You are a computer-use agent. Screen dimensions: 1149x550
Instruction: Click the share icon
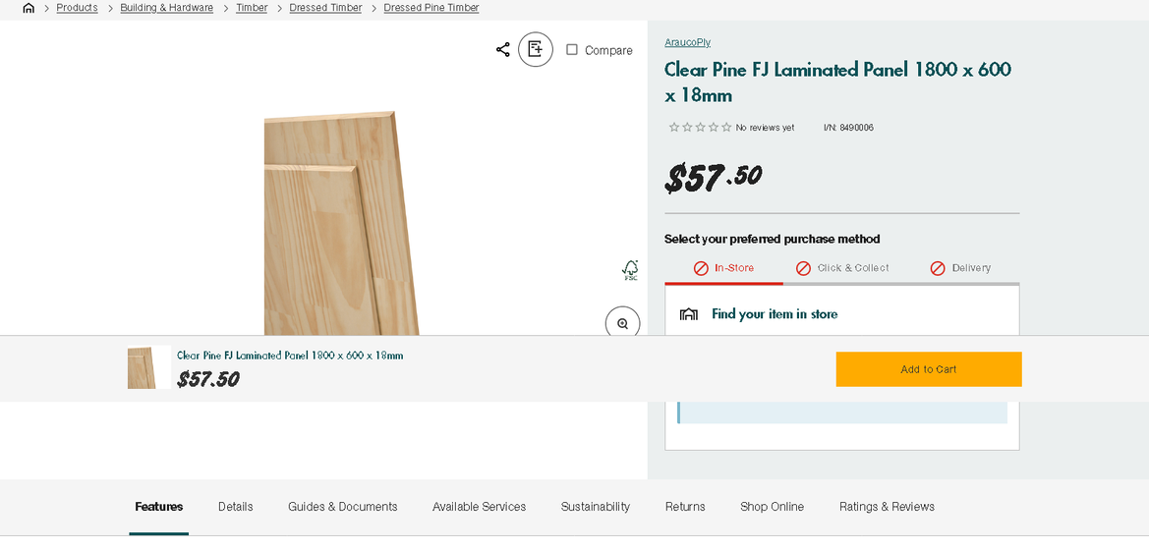tap(502, 49)
